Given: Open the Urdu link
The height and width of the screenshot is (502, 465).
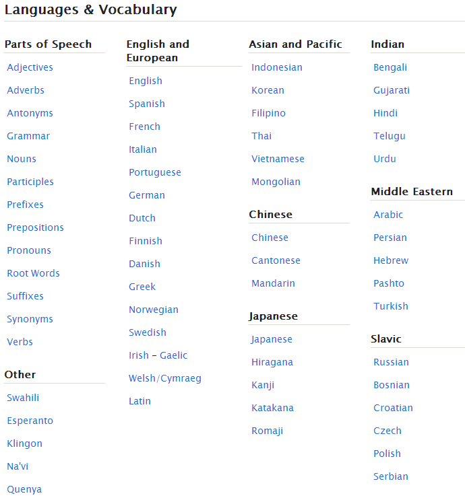Looking at the screenshot, I should 385,159.
